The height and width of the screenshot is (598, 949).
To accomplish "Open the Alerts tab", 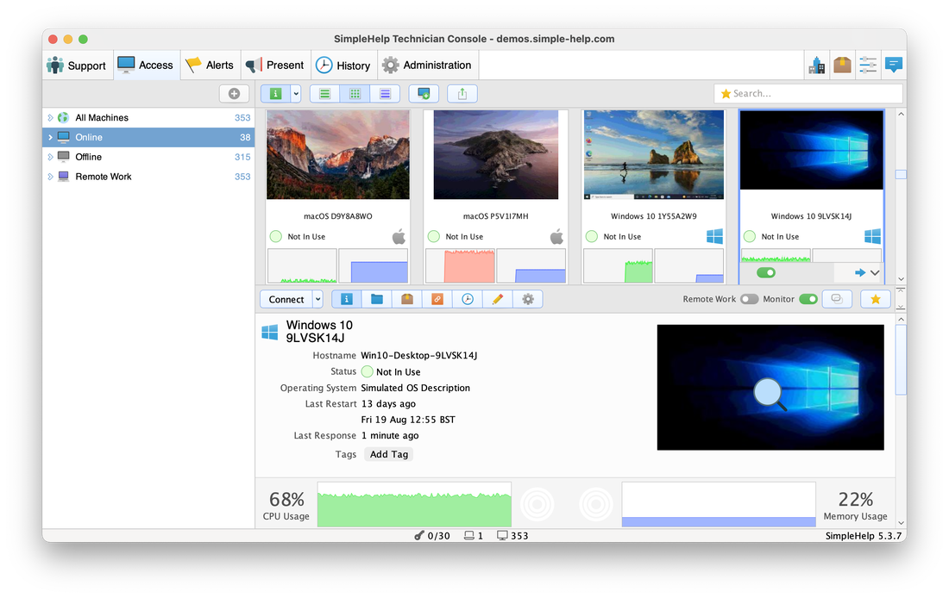I will (x=210, y=65).
